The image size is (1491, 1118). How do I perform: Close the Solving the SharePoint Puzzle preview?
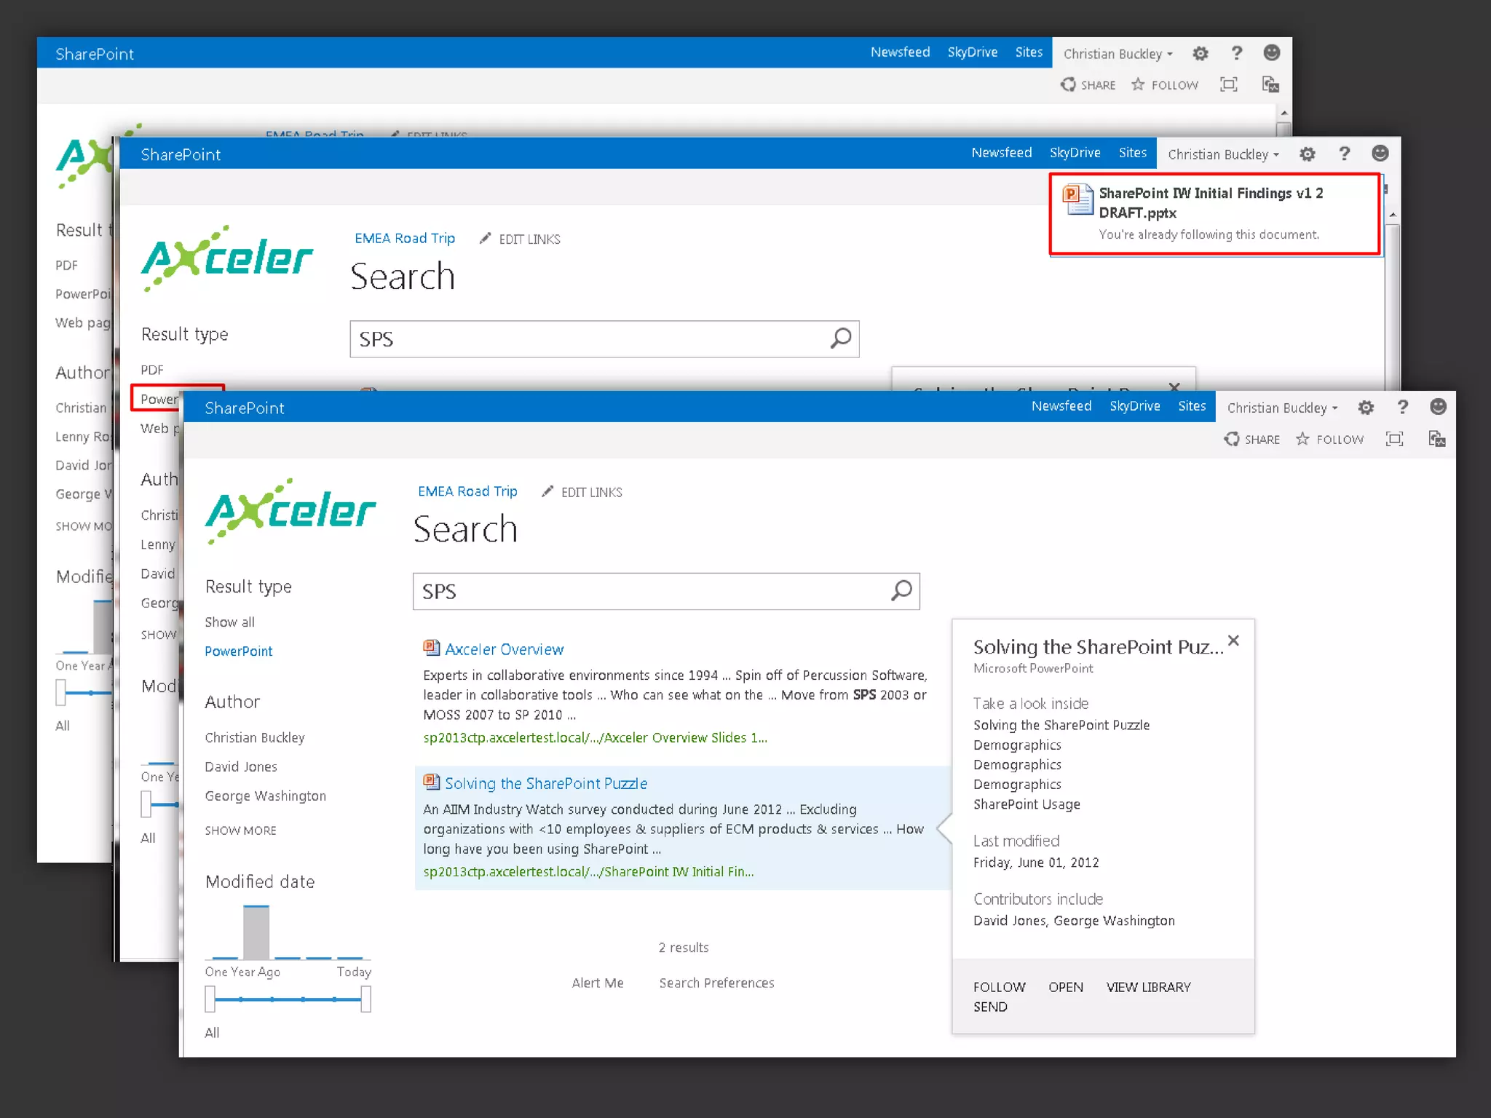coord(1233,641)
